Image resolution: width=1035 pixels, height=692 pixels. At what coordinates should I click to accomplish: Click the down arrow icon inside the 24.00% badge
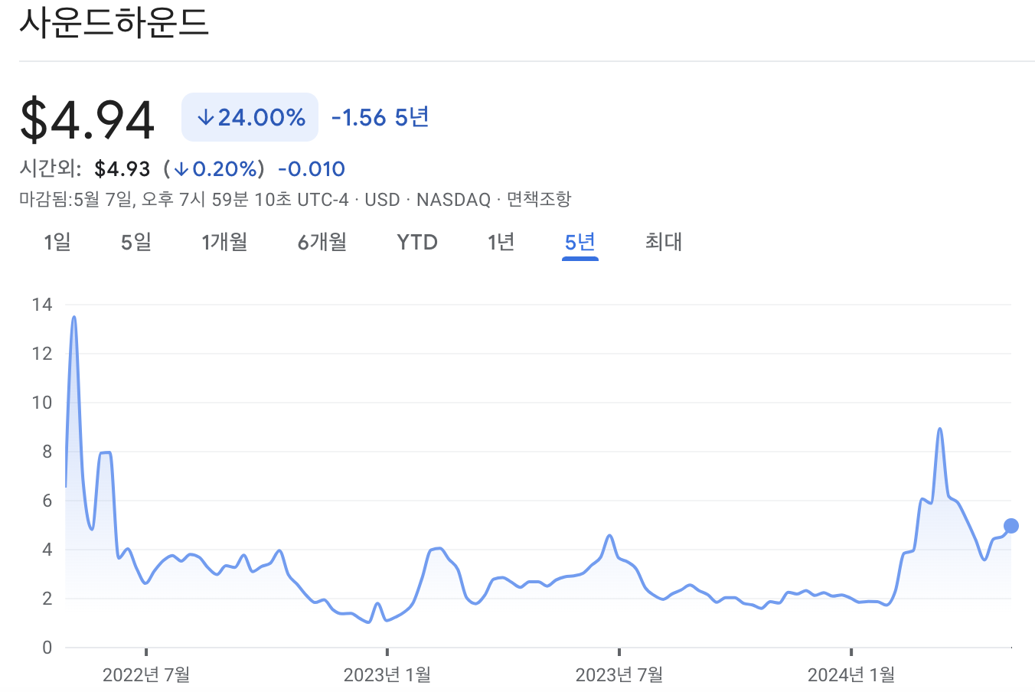[x=205, y=116]
